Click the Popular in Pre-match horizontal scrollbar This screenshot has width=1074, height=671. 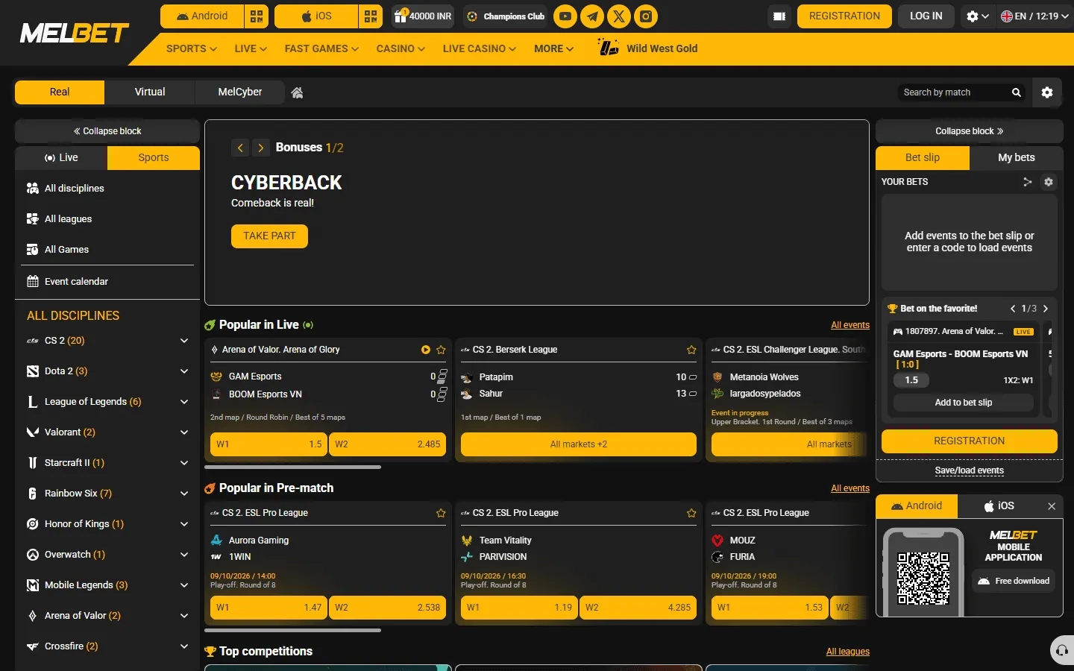(x=292, y=631)
